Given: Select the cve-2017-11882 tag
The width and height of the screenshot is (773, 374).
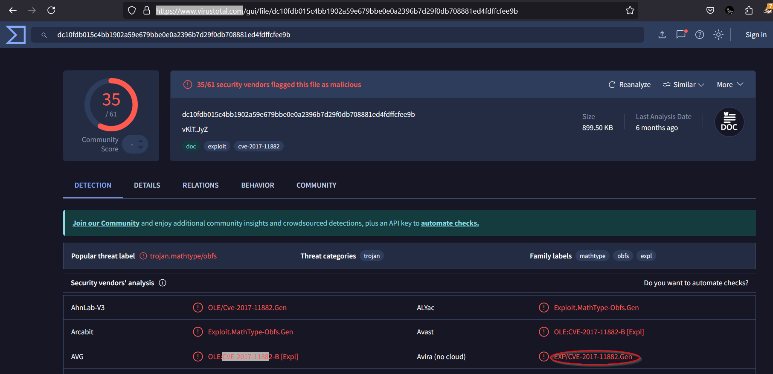Looking at the screenshot, I should 259,146.
